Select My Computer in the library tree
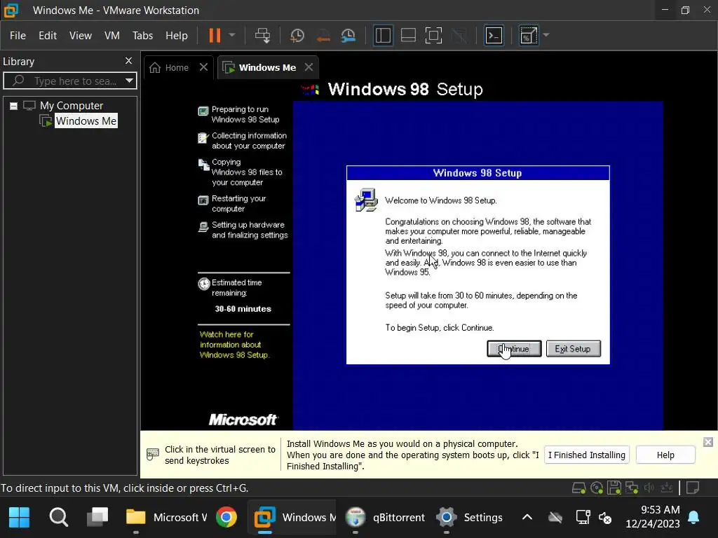Viewport: 718px width, 538px height. pyautogui.click(x=71, y=106)
